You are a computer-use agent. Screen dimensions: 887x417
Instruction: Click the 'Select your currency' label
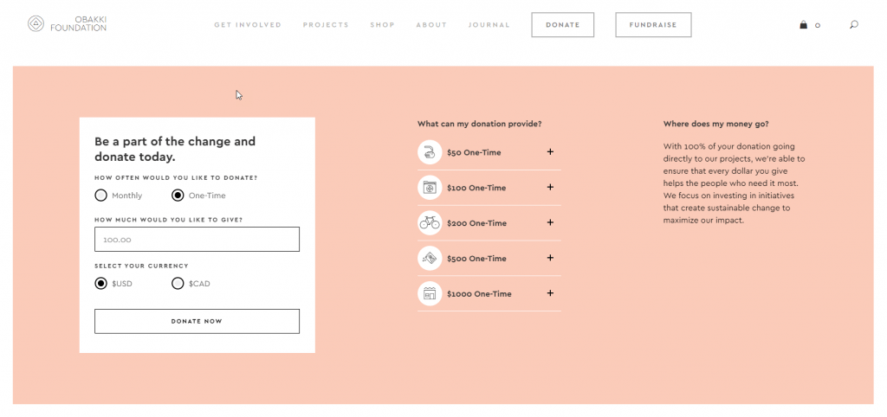[x=141, y=266]
